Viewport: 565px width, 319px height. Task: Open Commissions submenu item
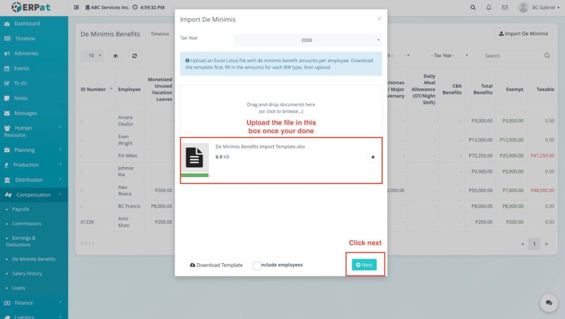pos(26,224)
